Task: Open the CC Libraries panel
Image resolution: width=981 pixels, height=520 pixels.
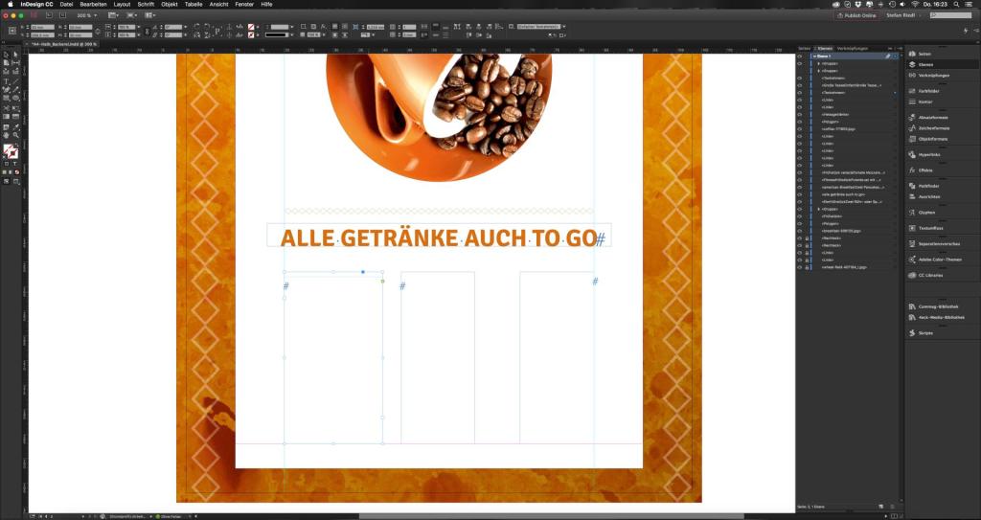Action: click(931, 275)
